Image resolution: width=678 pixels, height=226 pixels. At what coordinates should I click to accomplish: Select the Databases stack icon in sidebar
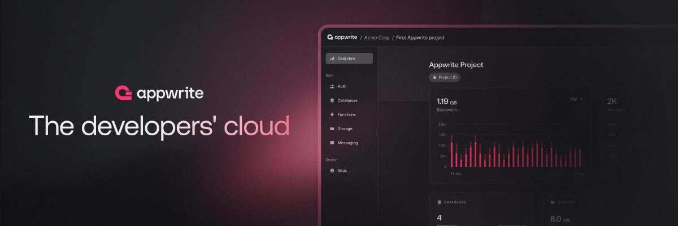[x=332, y=101]
